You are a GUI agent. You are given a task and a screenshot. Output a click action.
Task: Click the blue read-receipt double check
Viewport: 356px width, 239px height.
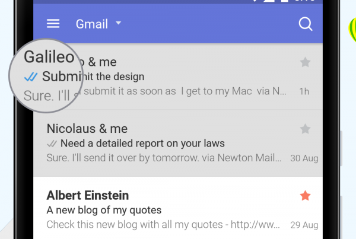point(31,77)
